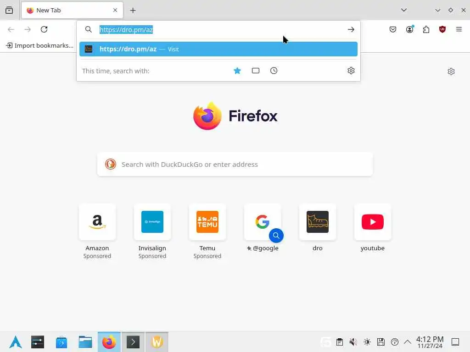
Task: Open the Arch application launcher
Action: click(15, 342)
